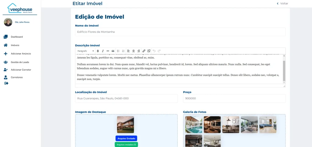The width and height of the screenshot is (312, 147).
Task: Create a bulleted list in editor
Action: pyautogui.click(x=118, y=51)
